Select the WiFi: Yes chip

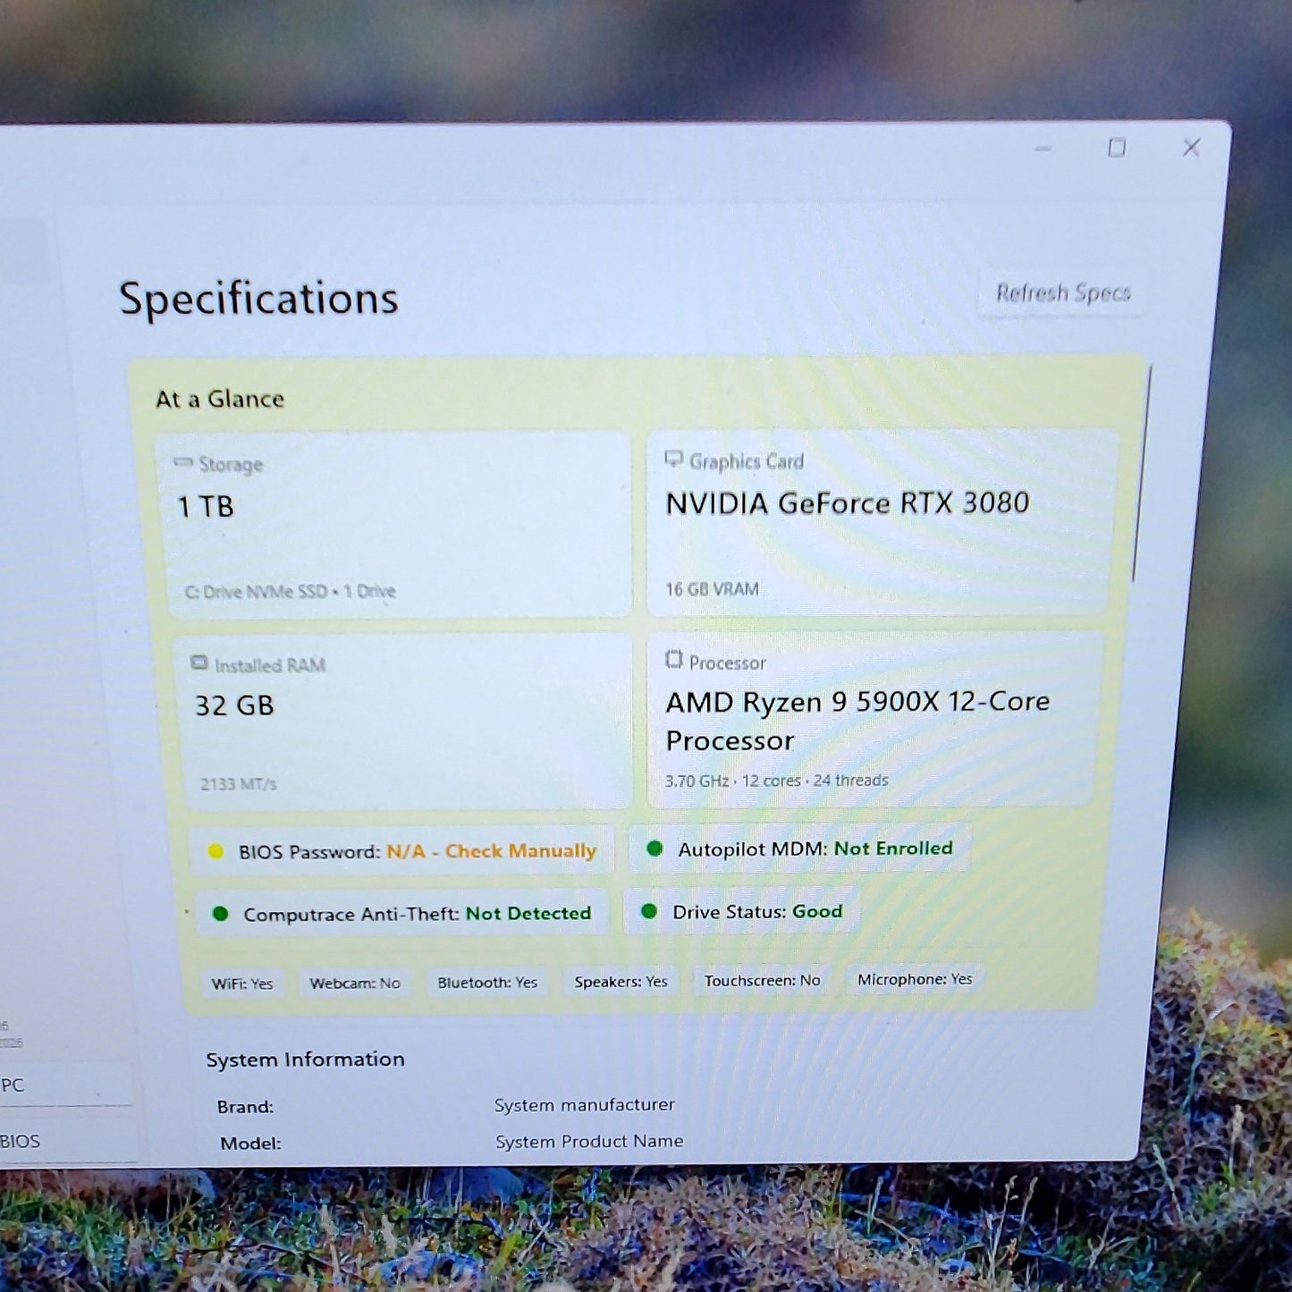pos(242,984)
